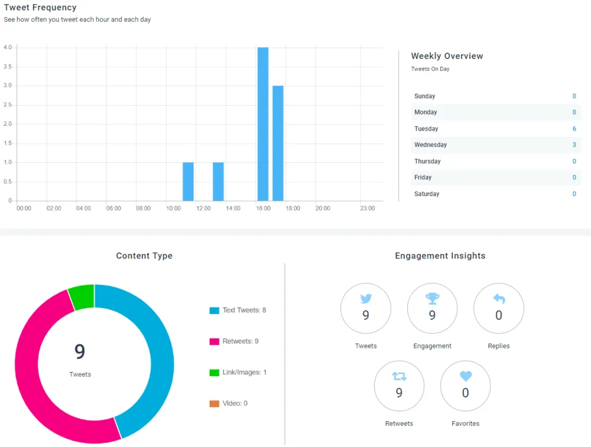This screenshot has width=591, height=447.
Task: Click the reply arrow icon above Replies
Action: (x=499, y=299)
